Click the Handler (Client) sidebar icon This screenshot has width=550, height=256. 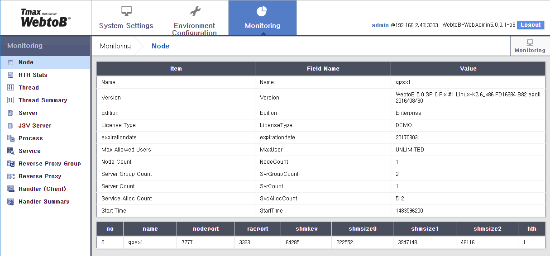11,189
